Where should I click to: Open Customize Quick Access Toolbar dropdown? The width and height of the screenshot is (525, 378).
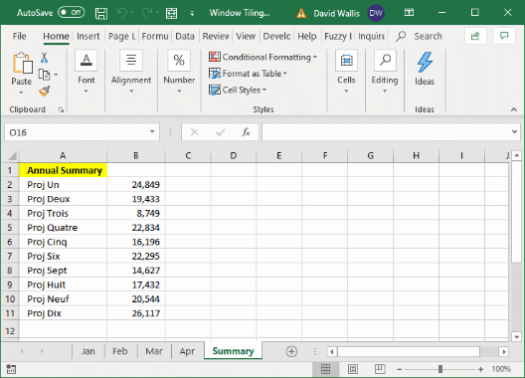pos(192,13)
